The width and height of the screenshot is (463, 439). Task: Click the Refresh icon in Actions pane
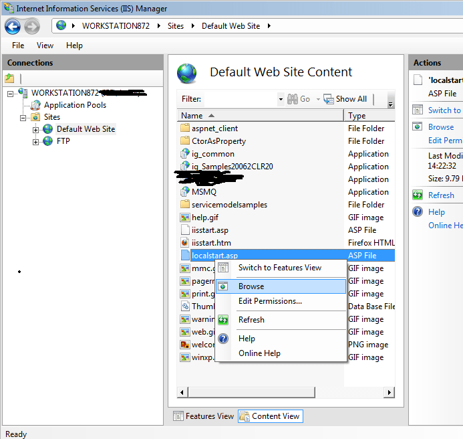[418, 195]
